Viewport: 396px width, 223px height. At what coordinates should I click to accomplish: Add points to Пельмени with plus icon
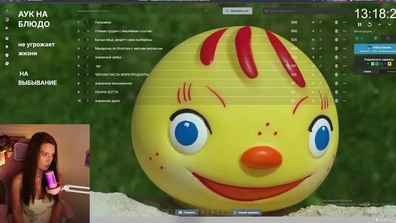tap(313, 22)
